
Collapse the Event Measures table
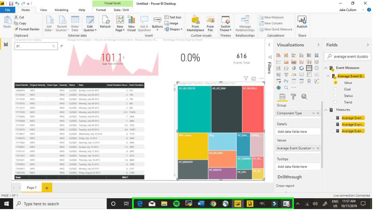pyautogui.click(x=326, y=68)
